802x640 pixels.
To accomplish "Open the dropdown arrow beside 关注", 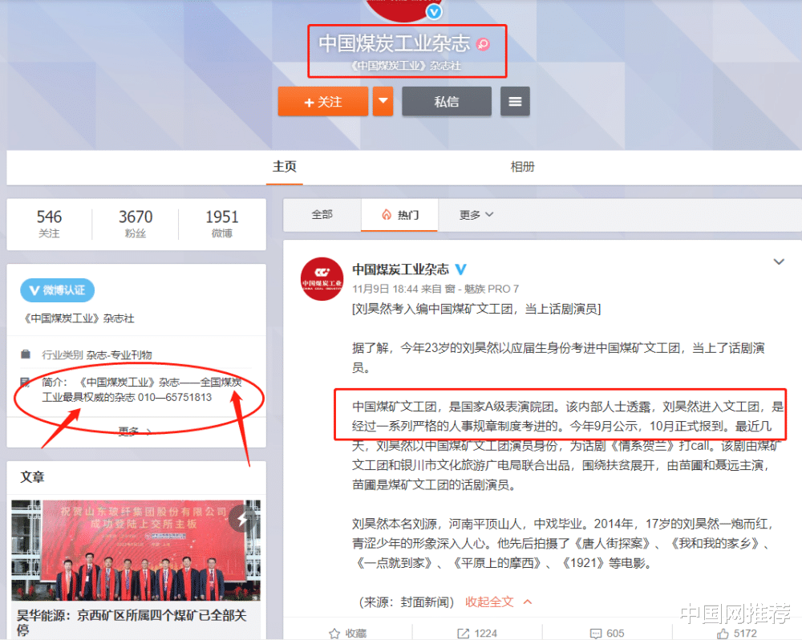I will 383,101.
